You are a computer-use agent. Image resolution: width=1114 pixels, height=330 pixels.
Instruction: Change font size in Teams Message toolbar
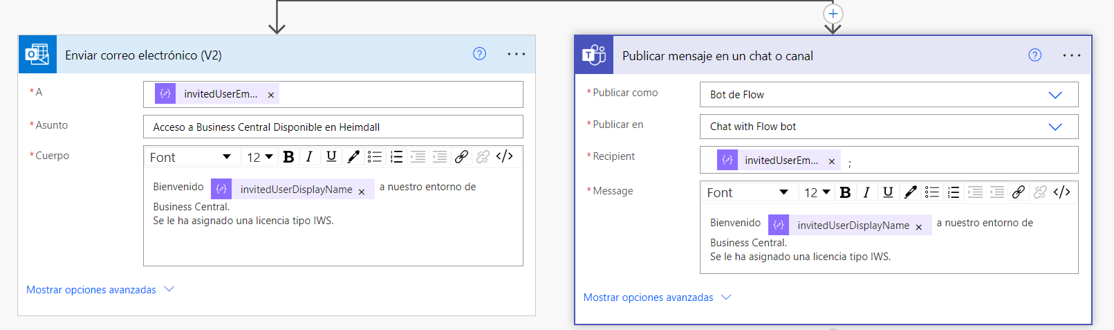coord(817,192)
